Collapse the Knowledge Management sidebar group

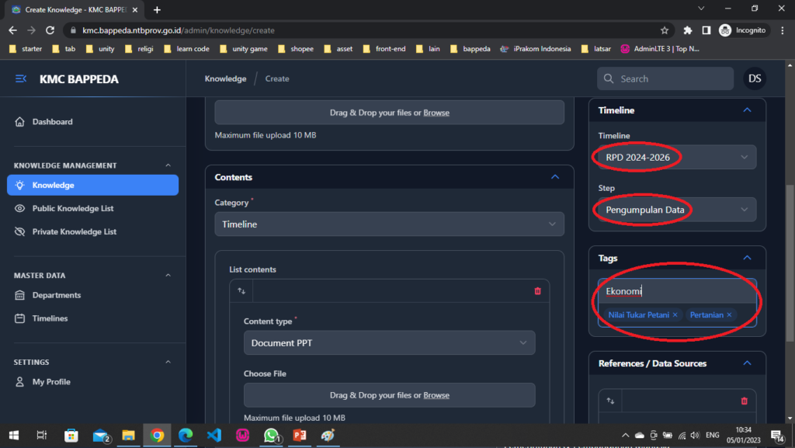tap(168, 165)
